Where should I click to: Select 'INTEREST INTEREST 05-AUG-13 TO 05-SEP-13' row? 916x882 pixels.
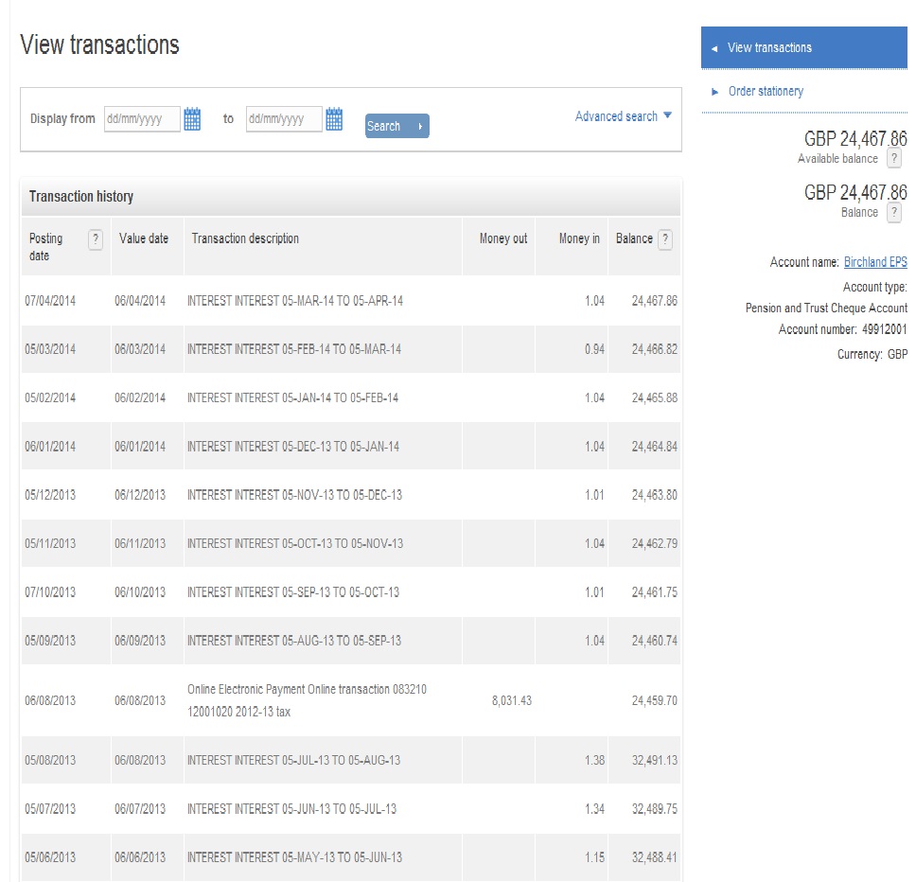point(350,641)
